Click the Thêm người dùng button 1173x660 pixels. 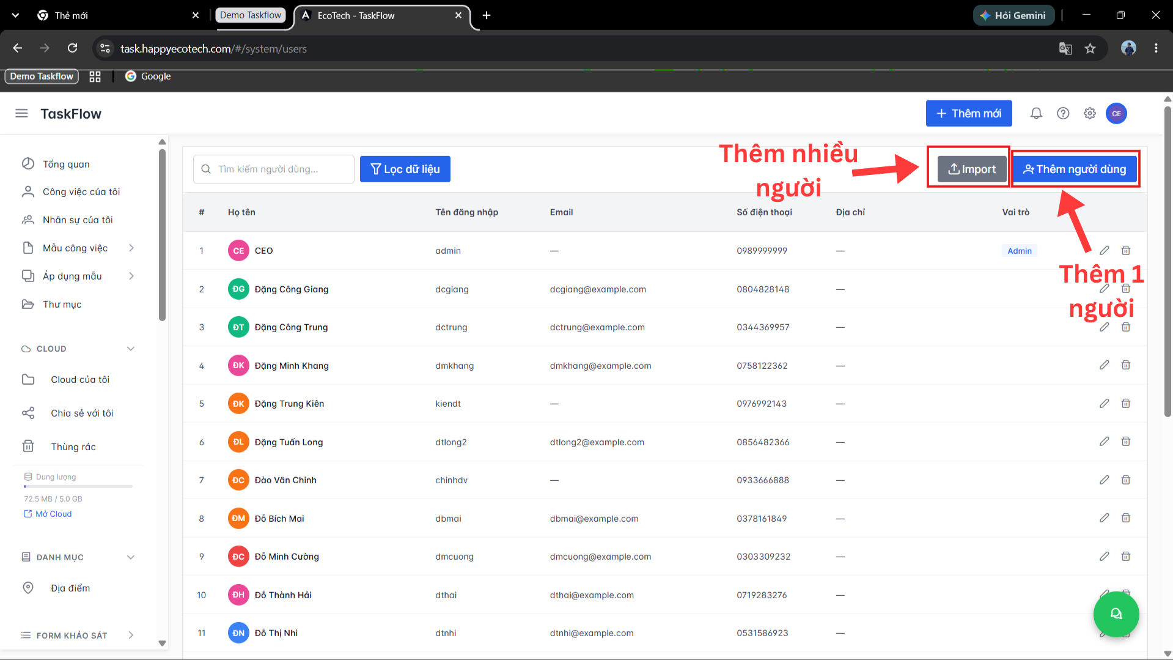point(1075,169)
